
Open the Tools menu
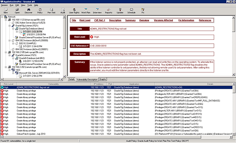click(29, 5)
